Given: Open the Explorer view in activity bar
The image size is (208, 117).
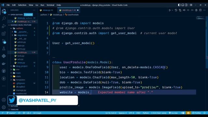Looking at the screenshot, I should 4,11.
